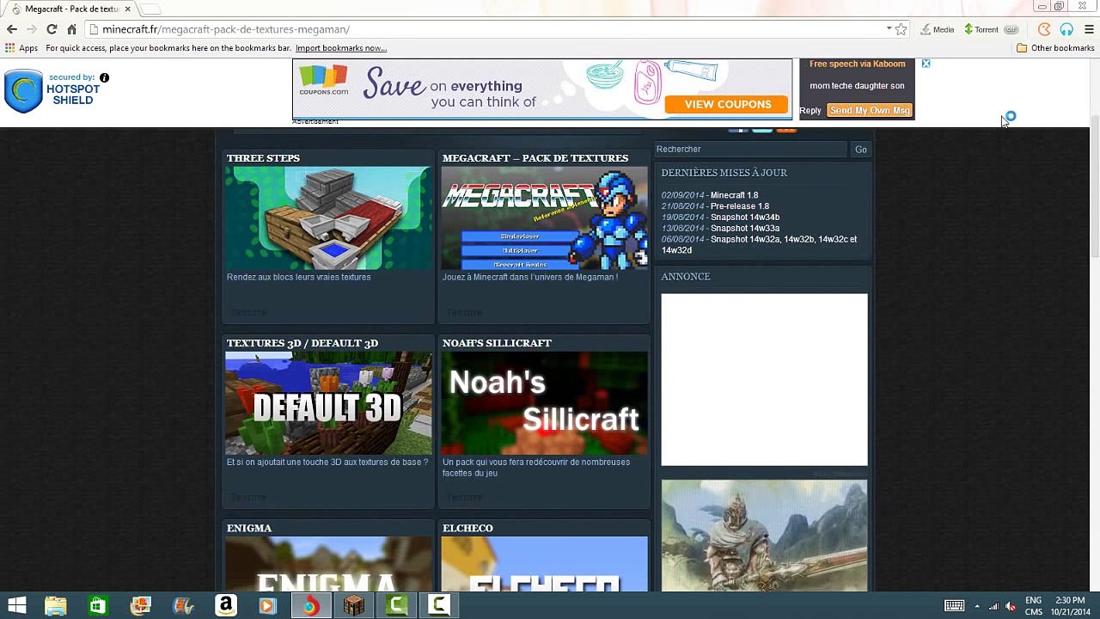
Task: Click the Import bookmarks now link
Action: coord(341,48)
